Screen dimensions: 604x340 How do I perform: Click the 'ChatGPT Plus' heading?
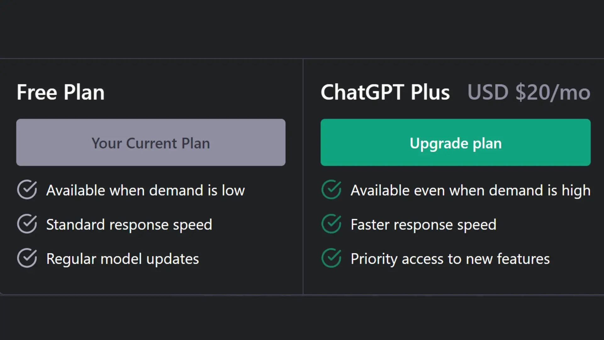point(385,92)
